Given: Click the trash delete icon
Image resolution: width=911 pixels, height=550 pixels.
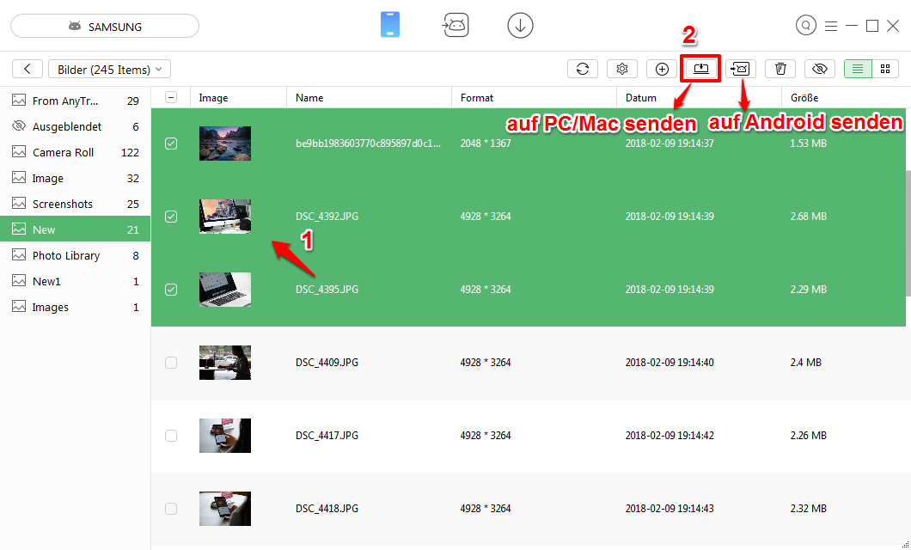Looking at the screenshot, I should pyautogui.click(x=780, y=70).
